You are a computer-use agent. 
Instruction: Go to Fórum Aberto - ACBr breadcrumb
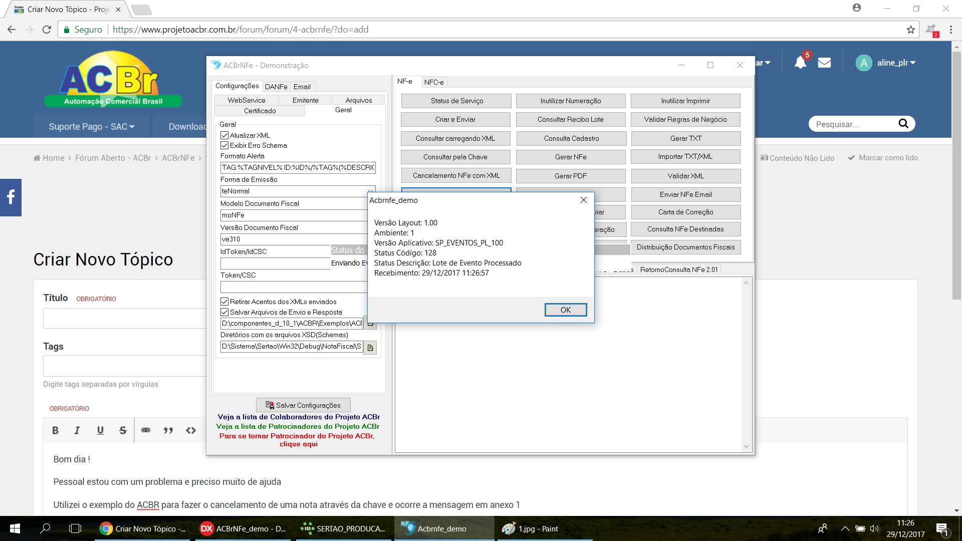(x=113, y=158)
